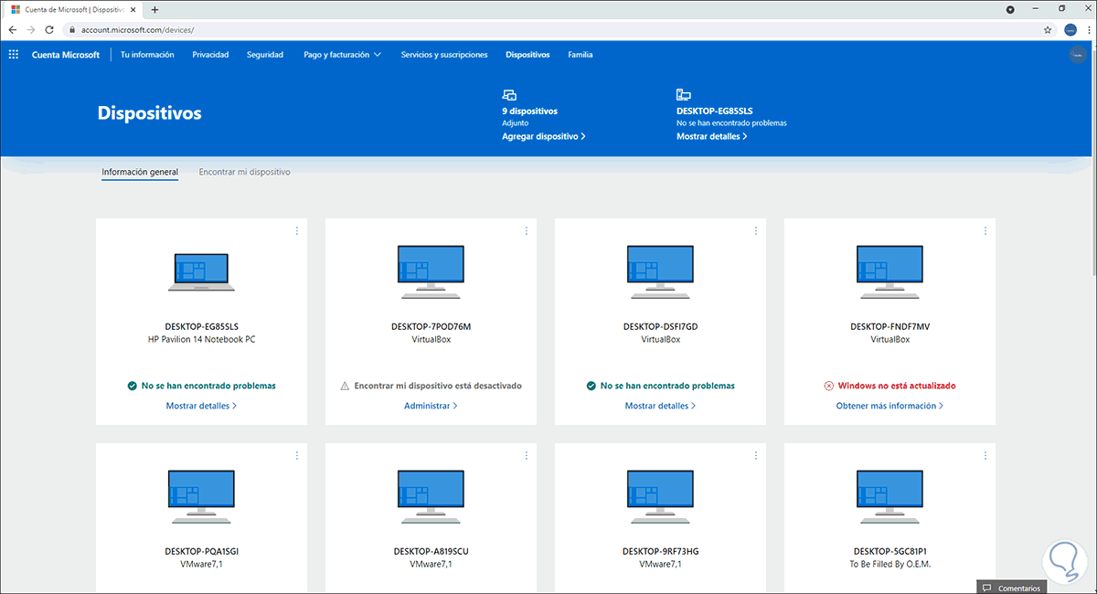The width and height of the screenshot is (1097, 594).
Task: Open Servicios y suscripciones menu item
Action: tap(444, 55)
